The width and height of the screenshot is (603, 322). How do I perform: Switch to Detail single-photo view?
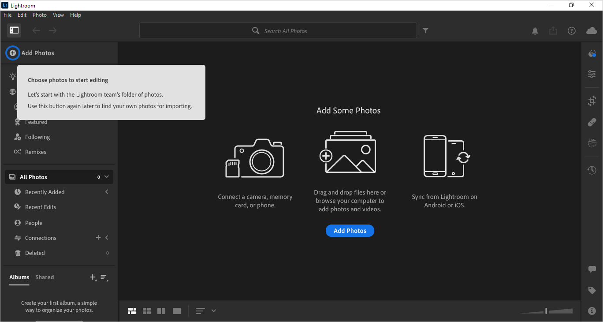177,311
